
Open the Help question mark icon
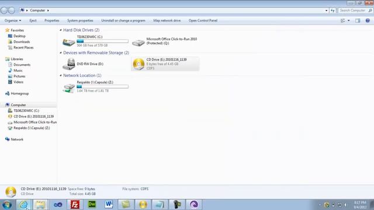[368, 20]
